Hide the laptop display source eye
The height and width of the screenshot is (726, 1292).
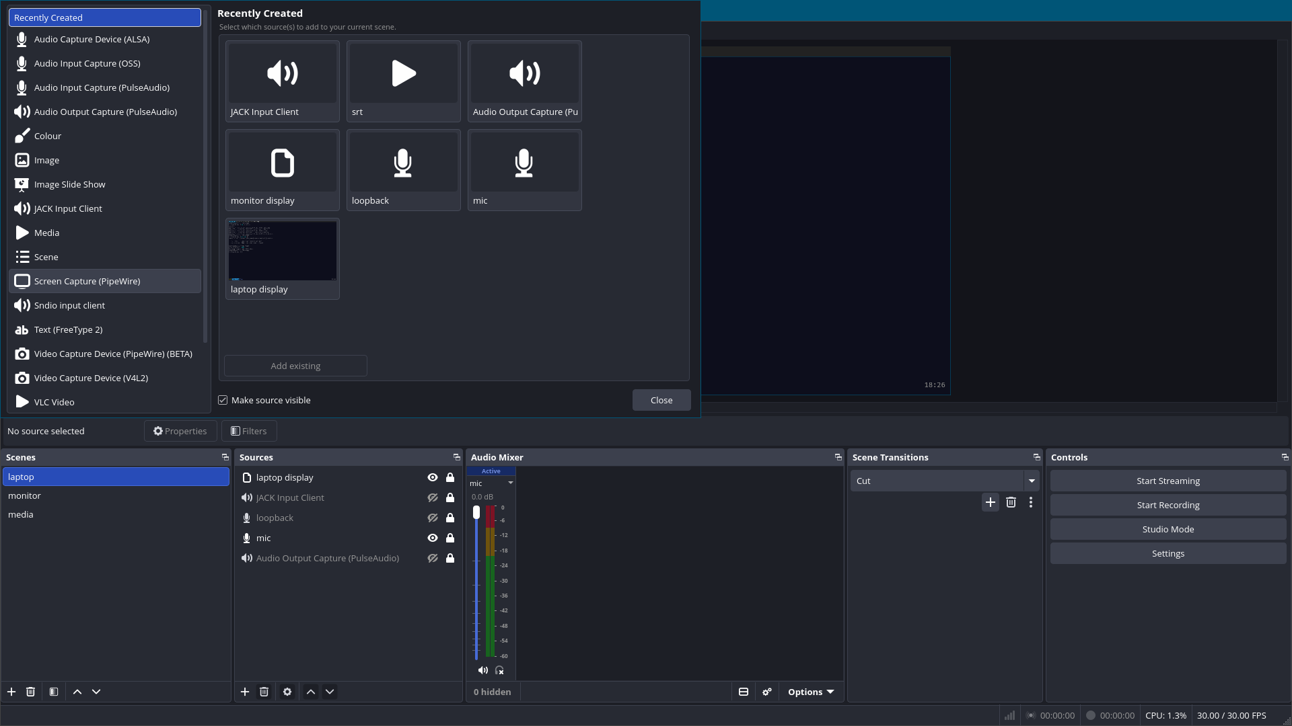(x=433, y=477)
